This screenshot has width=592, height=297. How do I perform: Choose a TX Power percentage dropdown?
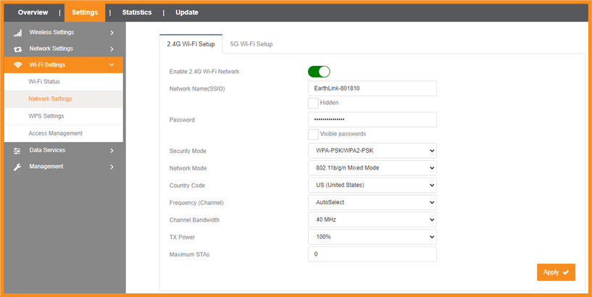372,237
